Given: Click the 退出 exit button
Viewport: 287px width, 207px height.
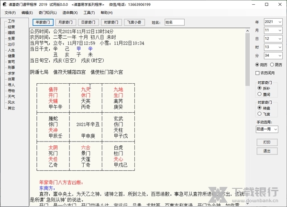Looking at the screenshot, I should tap(267, 151).
